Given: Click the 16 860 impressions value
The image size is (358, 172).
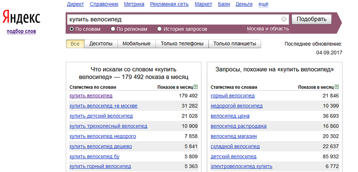Looking at the screenshot, I should (331, 126).
